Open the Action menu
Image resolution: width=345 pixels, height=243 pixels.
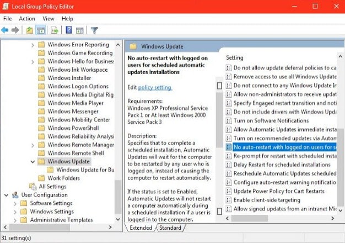click(x=27, y=19)
